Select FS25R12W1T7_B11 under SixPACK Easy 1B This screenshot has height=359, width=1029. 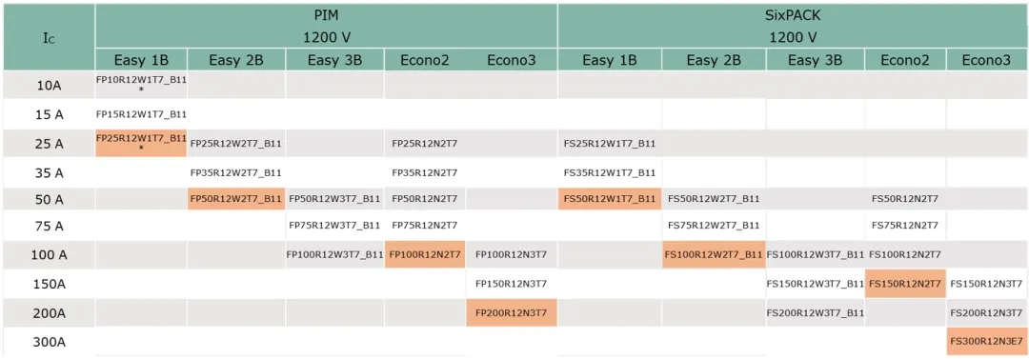pyautogui.click(x=610, y=143)
